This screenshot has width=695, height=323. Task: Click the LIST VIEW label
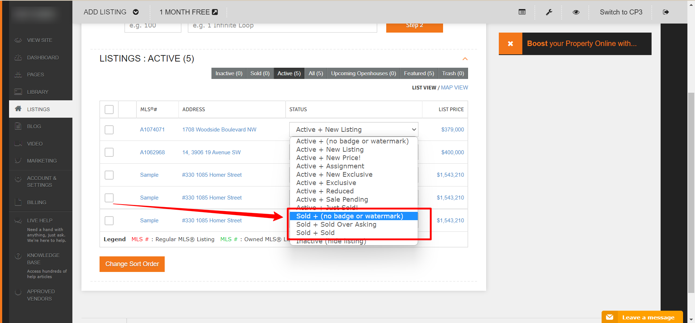click(x=424, y=88)
